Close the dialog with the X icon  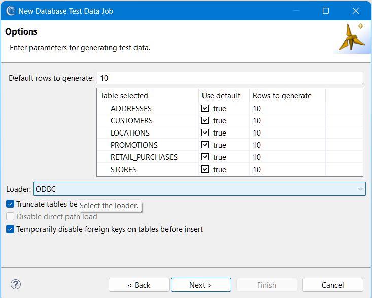coord(356,11)
